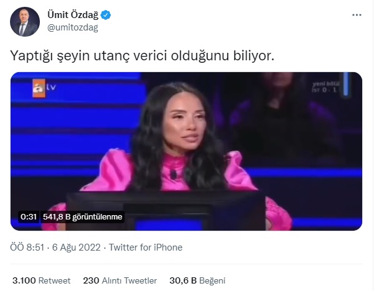Click the dark contestant screen in video

[166, 210]
